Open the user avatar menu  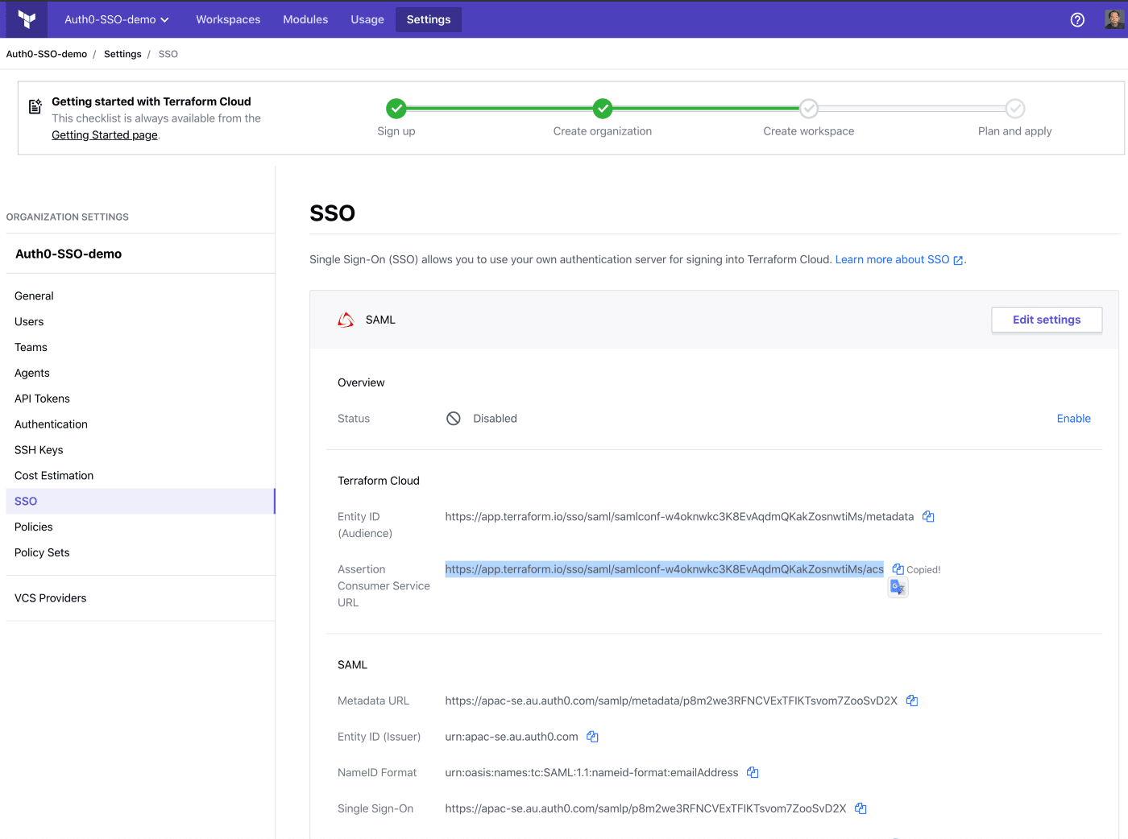1113,19
